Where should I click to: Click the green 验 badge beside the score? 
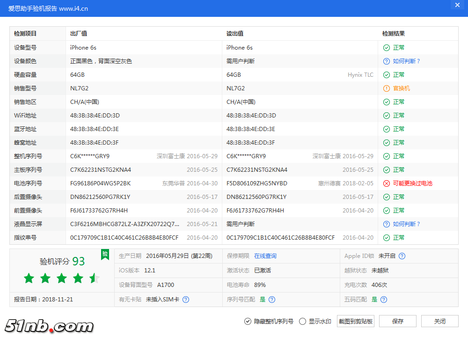[105, 254]
